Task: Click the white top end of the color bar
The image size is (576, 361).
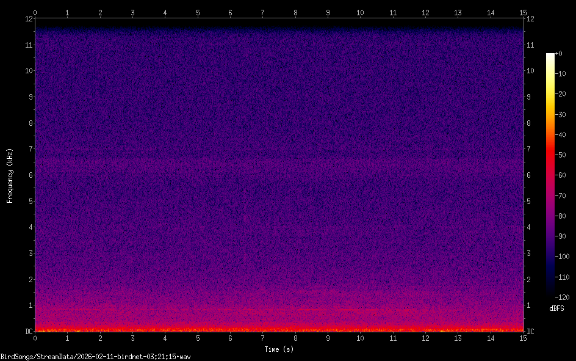Action: point(550,55)
